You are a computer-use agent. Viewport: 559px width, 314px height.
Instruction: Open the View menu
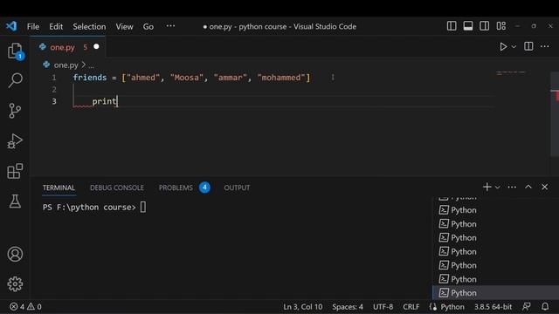[x=124, y=27]
